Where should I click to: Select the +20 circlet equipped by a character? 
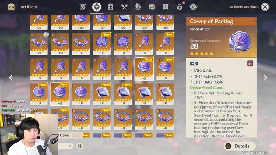39,44
